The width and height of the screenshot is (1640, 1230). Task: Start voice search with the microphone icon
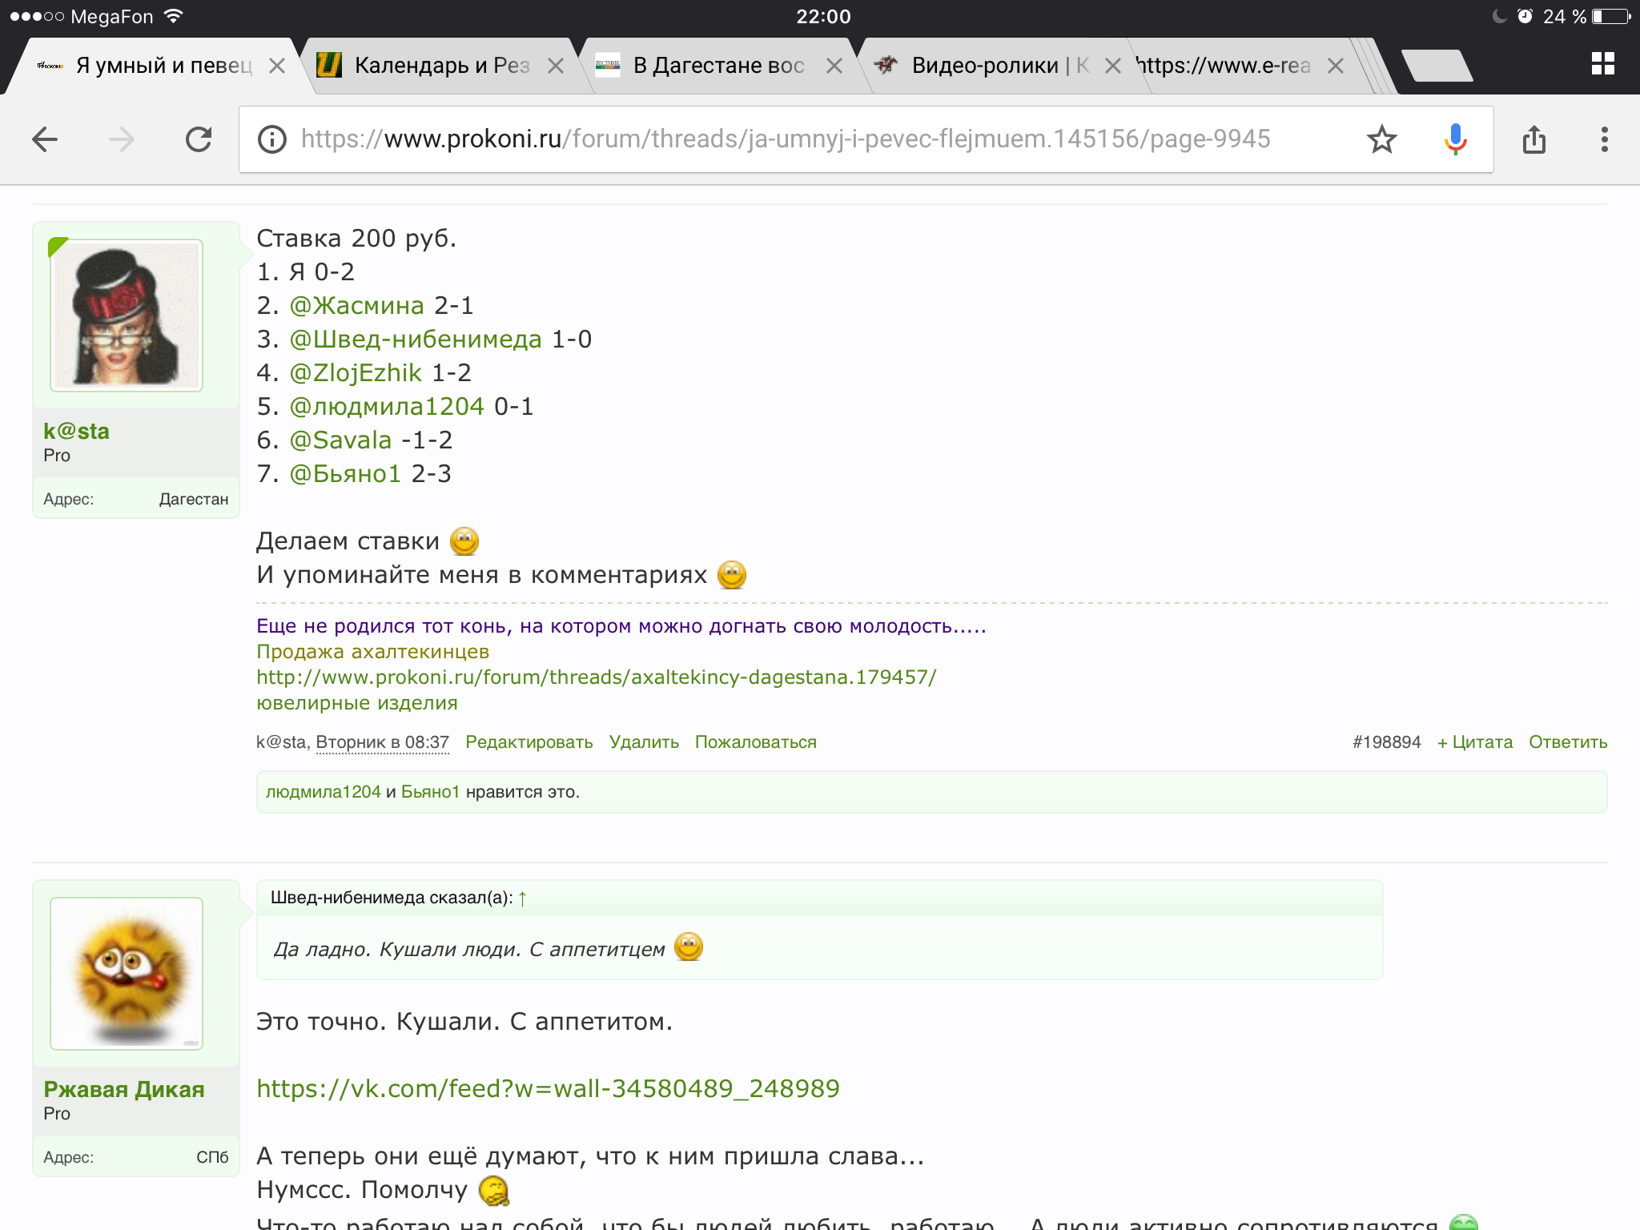pos(1455,139)
